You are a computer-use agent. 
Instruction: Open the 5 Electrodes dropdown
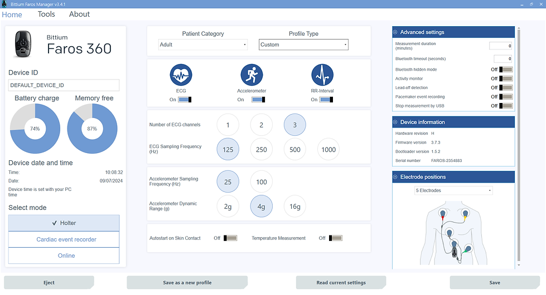coord(453,190)
